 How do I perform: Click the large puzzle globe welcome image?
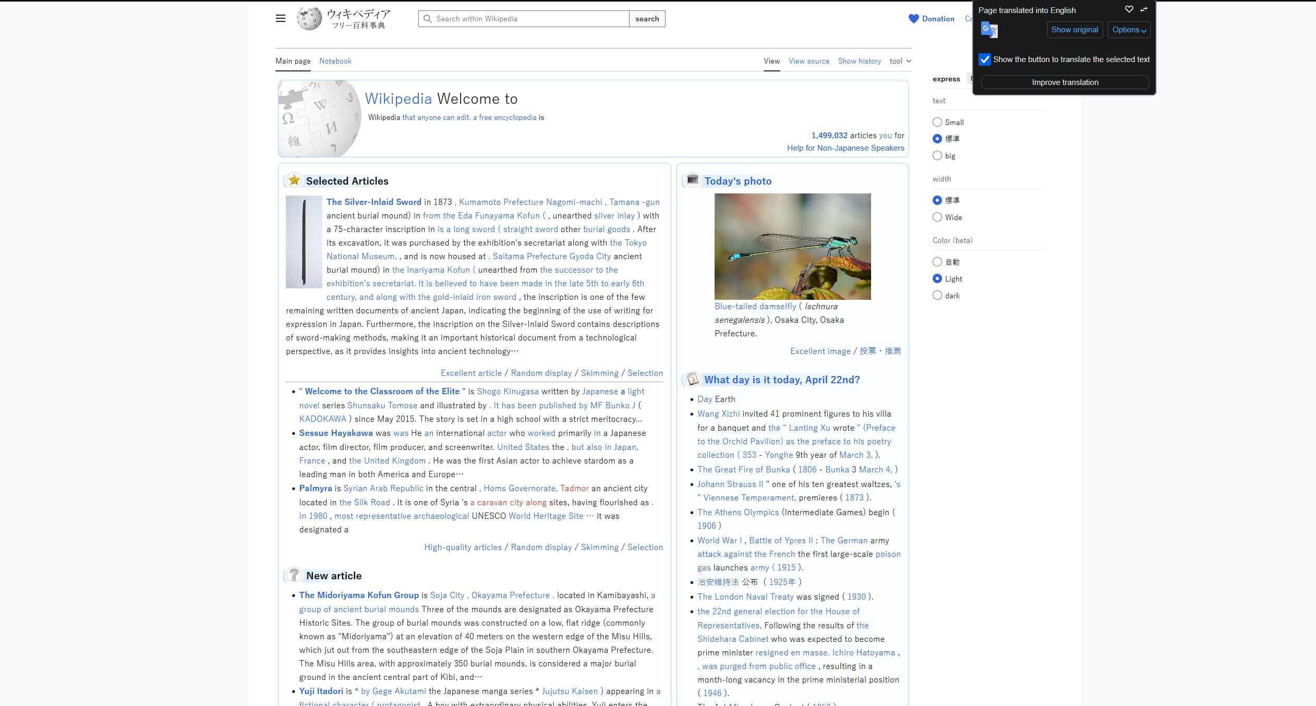320,118
